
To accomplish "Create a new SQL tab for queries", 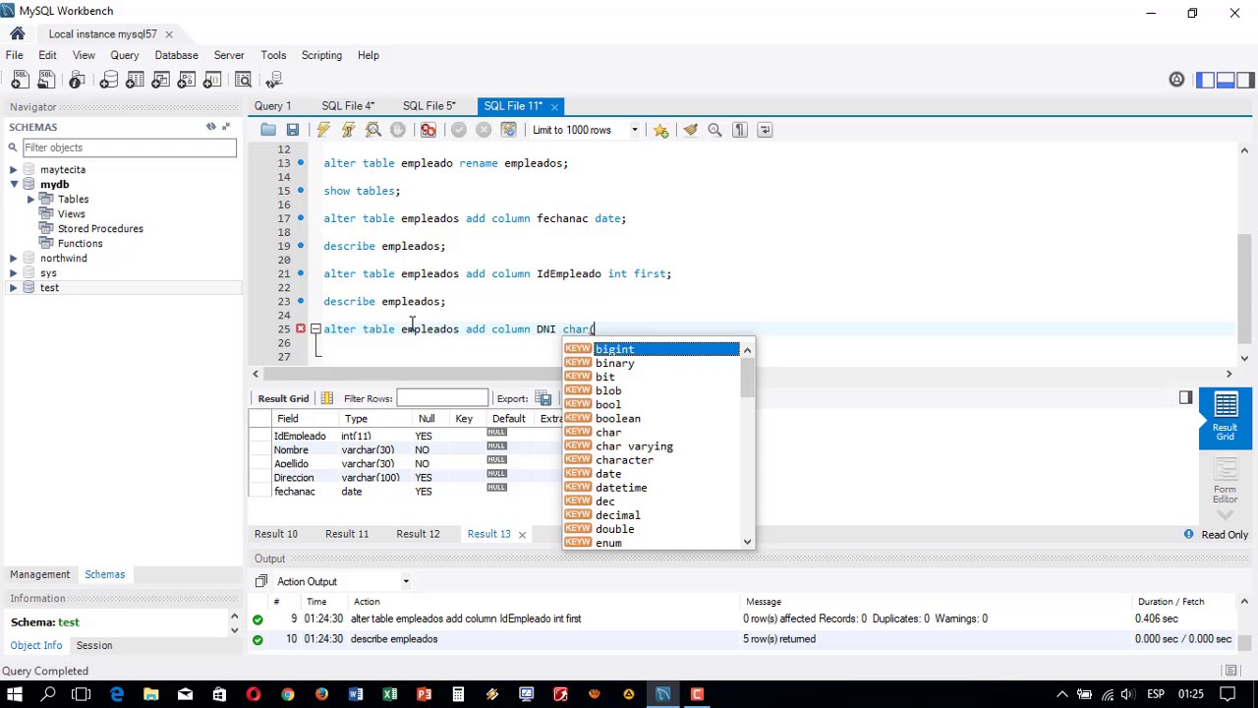I will [20, 80].
